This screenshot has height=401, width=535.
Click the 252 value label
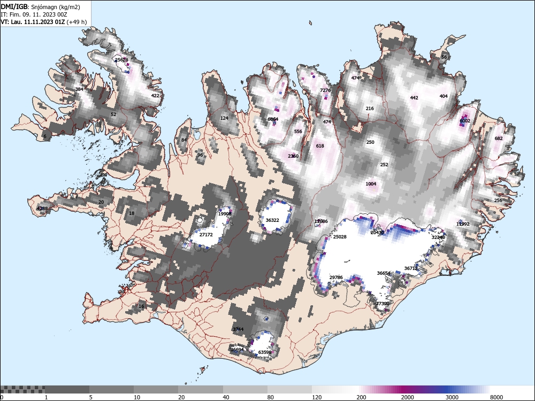coord(384,164)
